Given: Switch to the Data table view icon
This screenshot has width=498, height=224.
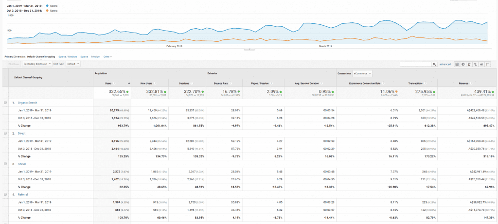Looking at the screenshot, I should [x=457, y=64].
